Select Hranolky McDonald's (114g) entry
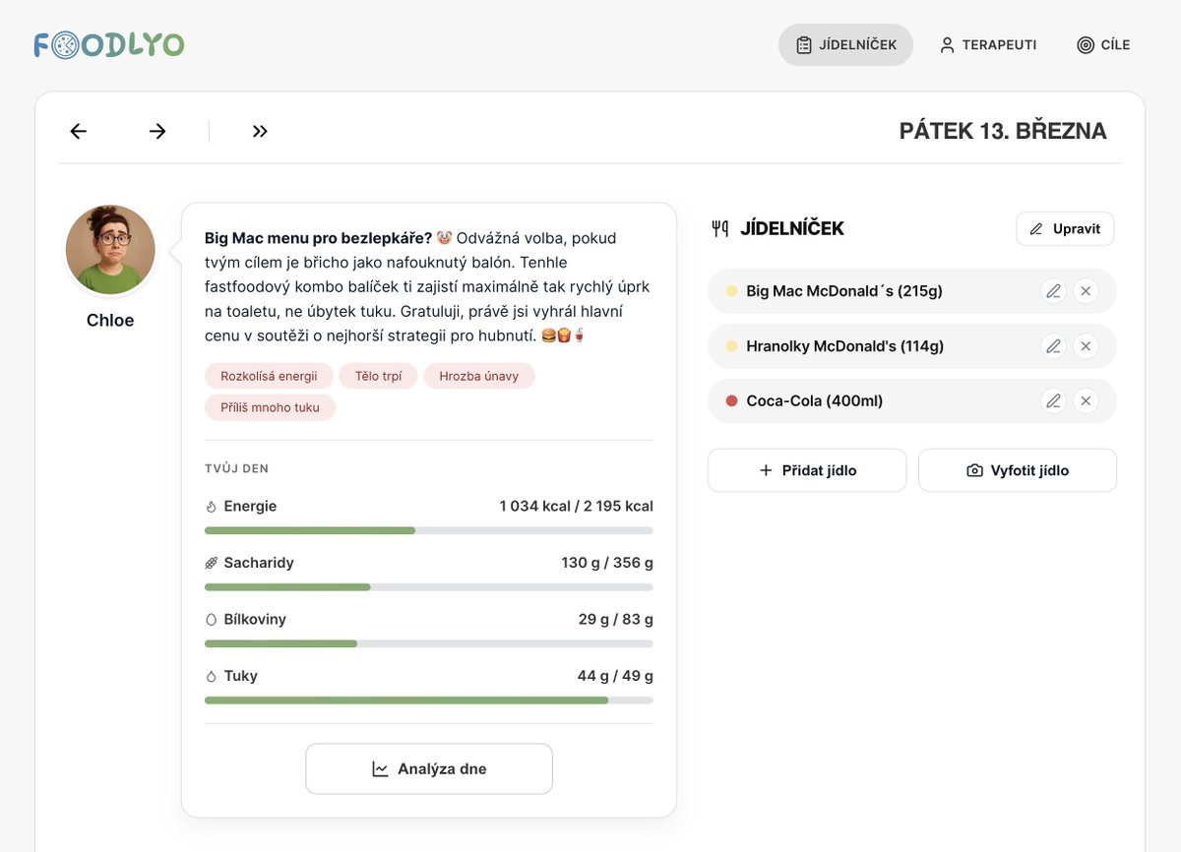 pyautogui.click(x=912, y=346)
